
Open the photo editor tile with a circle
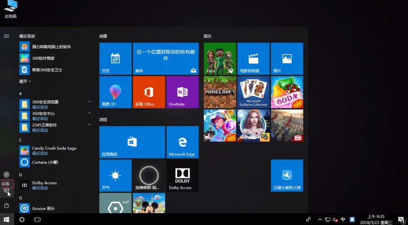click(x=149, y=176)
